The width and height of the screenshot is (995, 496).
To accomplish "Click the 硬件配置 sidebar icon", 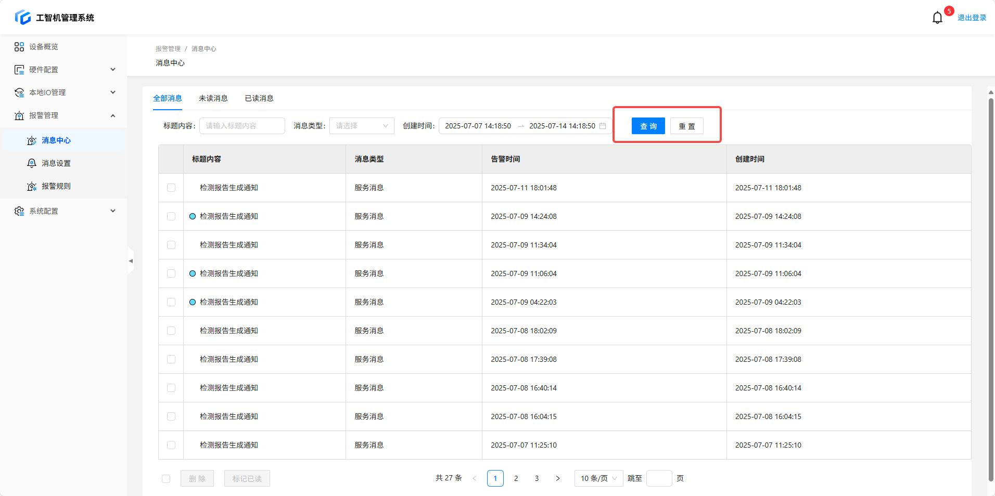I will click(19, 70).
